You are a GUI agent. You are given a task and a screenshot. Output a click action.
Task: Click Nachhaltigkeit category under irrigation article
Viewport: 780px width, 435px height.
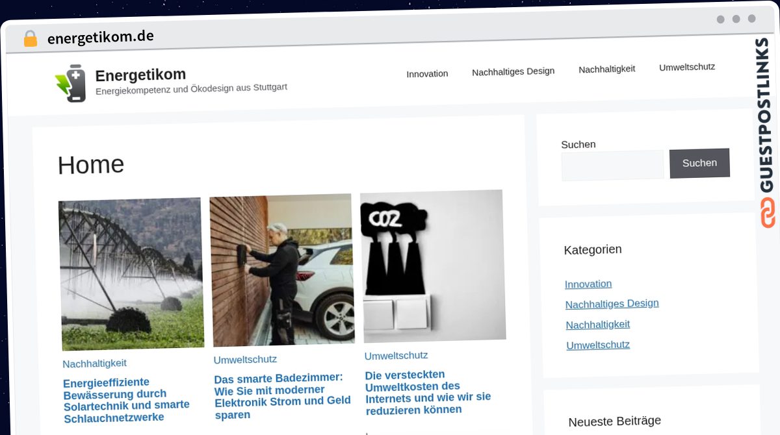tap(94, 364)
